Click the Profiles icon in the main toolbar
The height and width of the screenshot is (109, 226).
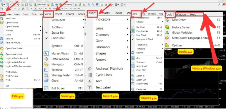(8, 5)
